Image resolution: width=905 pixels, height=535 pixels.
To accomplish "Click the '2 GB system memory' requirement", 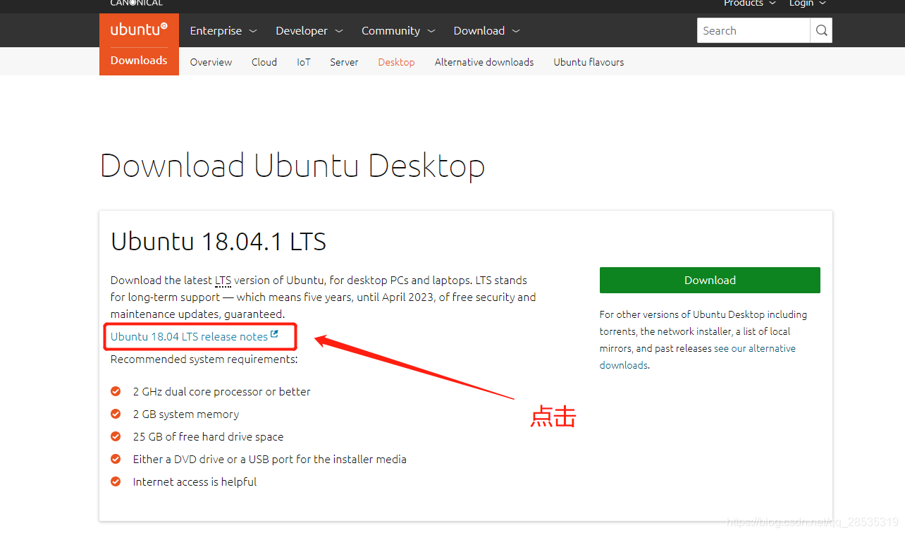I will [186, 414].
